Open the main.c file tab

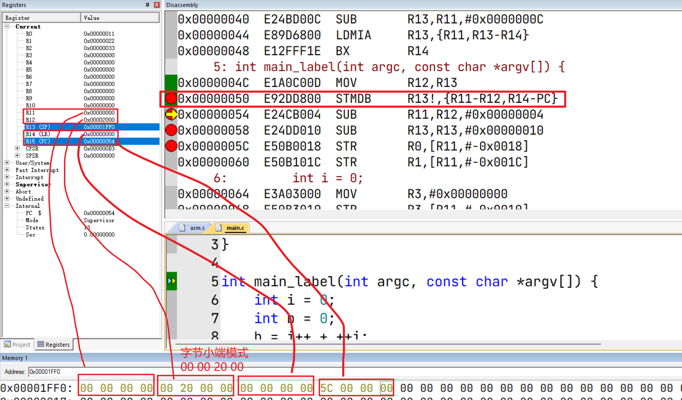[x=231, y=228]
